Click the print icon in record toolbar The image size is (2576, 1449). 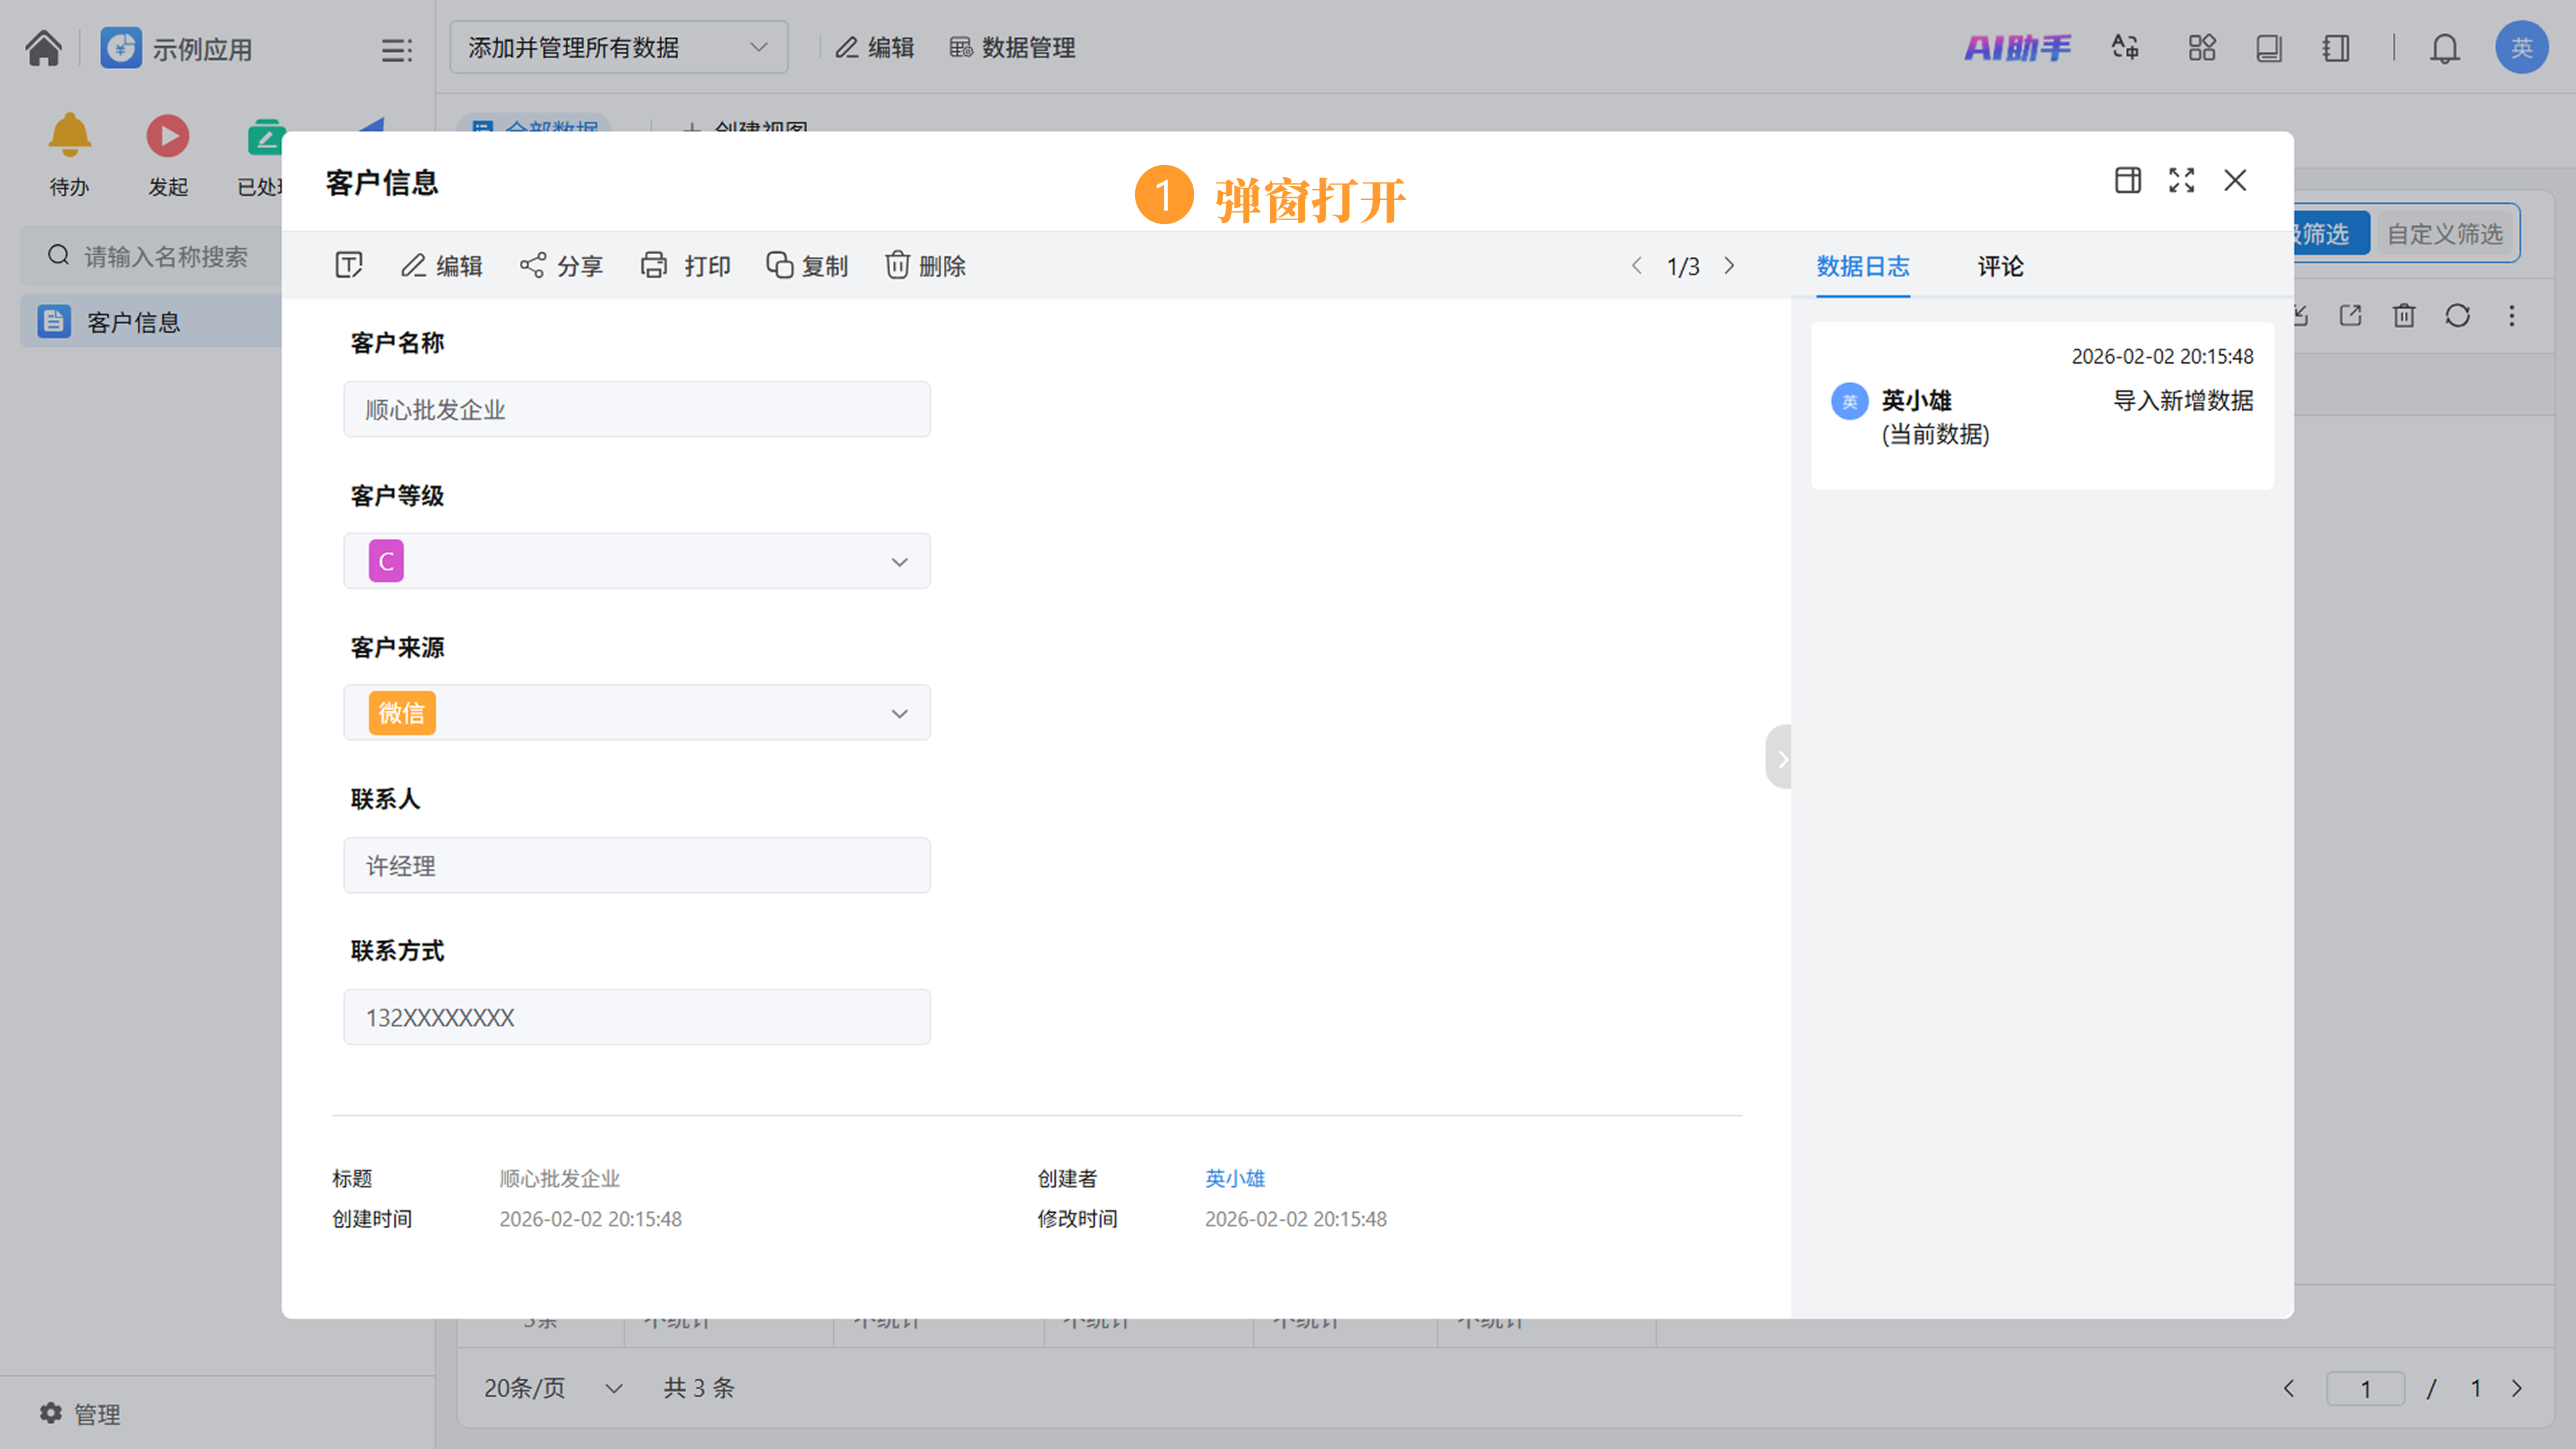click(x=654, y=266)
